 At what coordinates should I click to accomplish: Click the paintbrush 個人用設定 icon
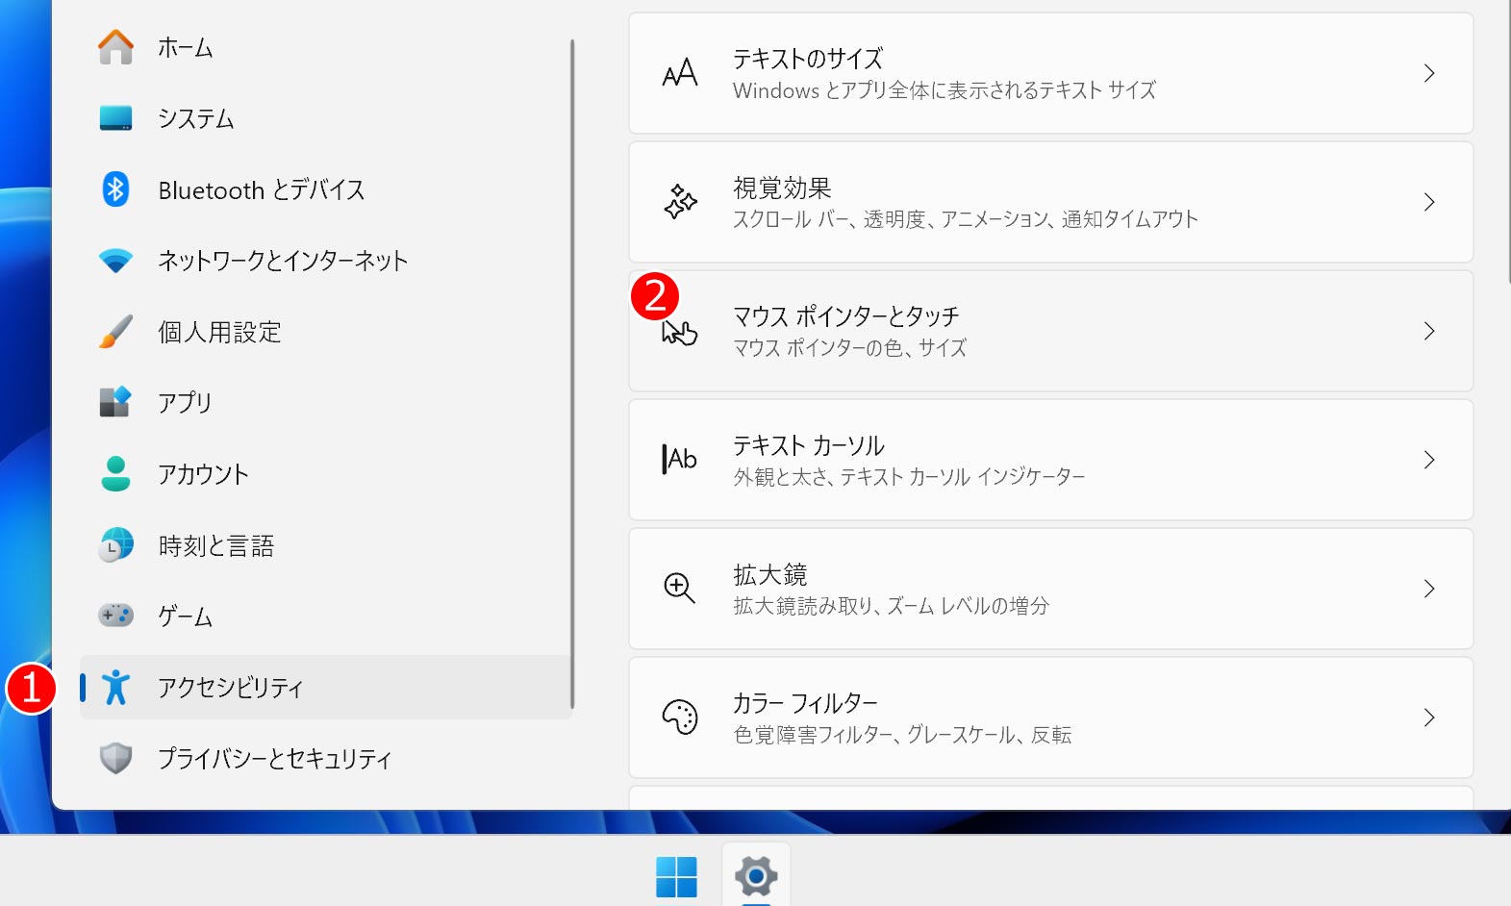tap(115, 332)
